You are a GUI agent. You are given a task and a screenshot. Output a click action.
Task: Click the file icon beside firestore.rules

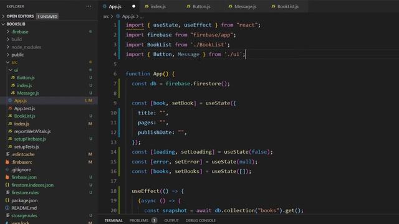tap(8, 192)
